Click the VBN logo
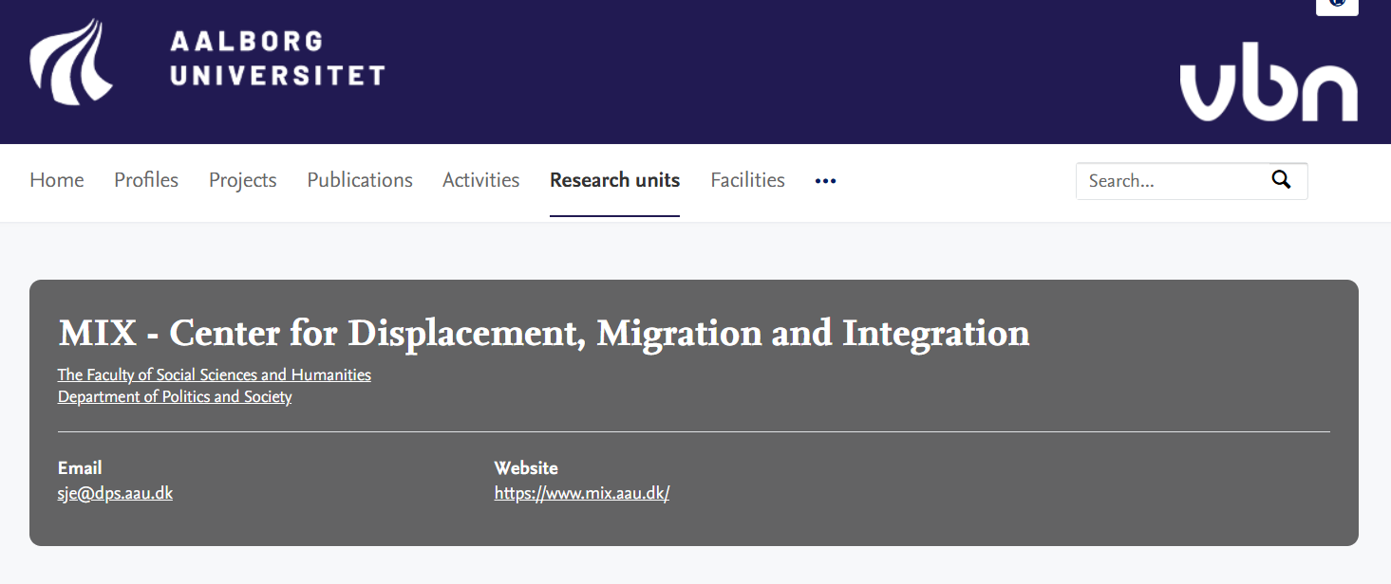The image size is (1391, 584). point(1269,82)
